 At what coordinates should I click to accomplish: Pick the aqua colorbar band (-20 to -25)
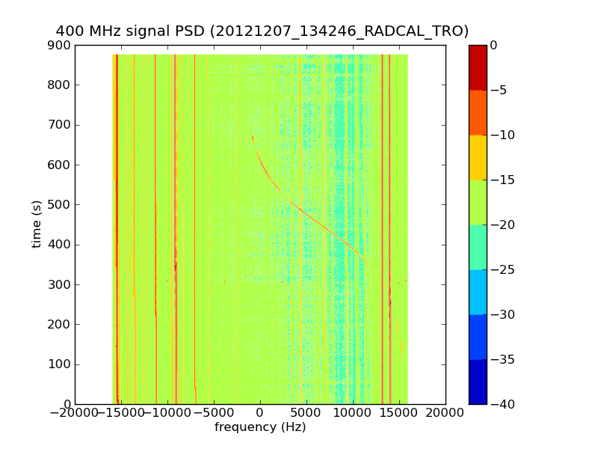[x=477, y=247]
